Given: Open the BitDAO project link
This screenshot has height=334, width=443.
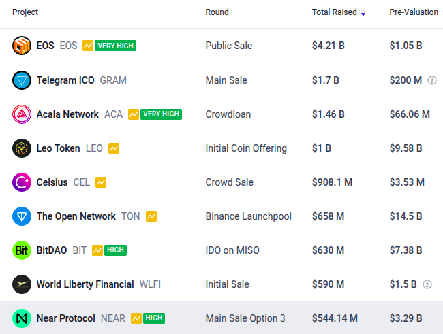Looking at the screenshot, I should pos(52,250).
